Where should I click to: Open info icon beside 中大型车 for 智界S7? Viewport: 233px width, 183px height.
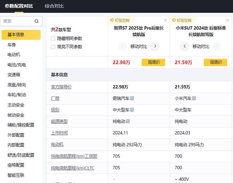click(132, 110)
